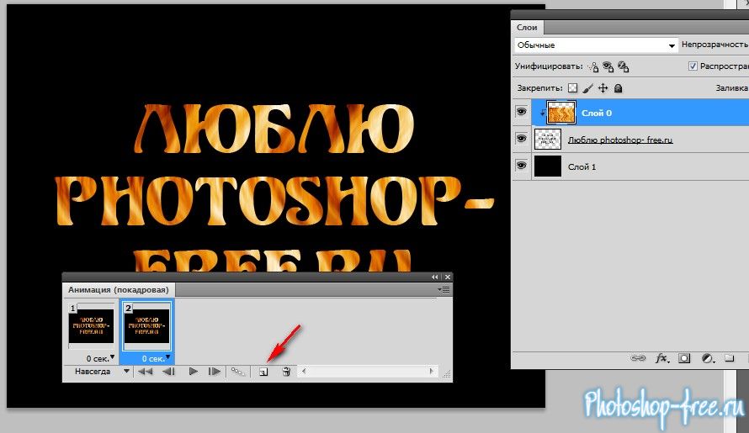The image size is (749, 433).
Task: Hide the Слой 0 layer
Action: [x=521, y=112]
